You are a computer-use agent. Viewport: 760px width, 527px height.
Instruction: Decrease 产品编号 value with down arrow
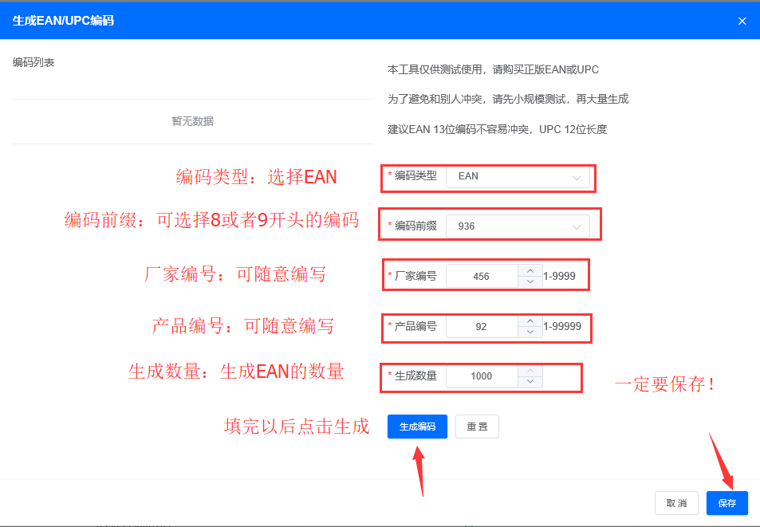coord(530,332)
